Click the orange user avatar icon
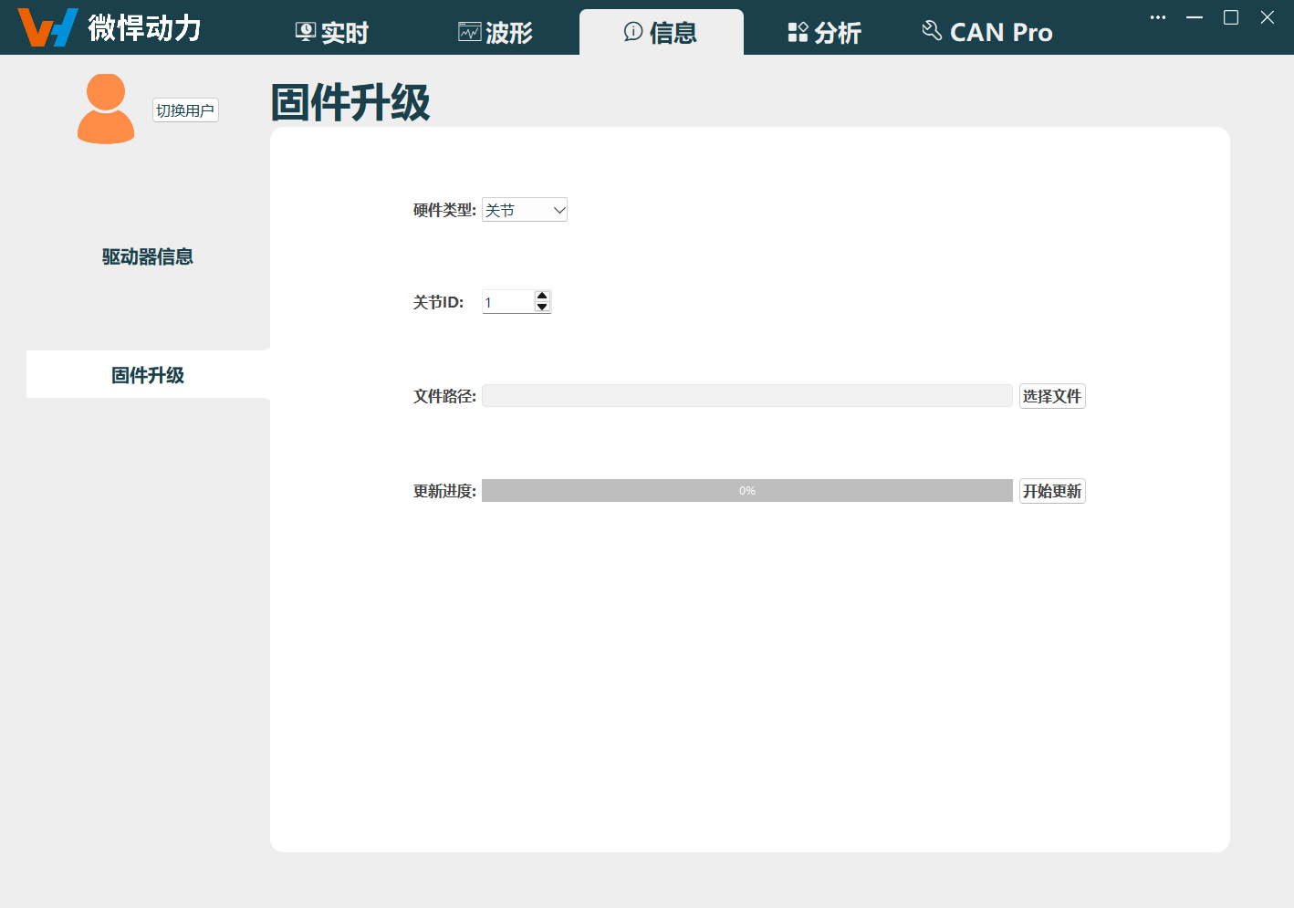Screen dimensions: 1294x908 pos(106,108)
